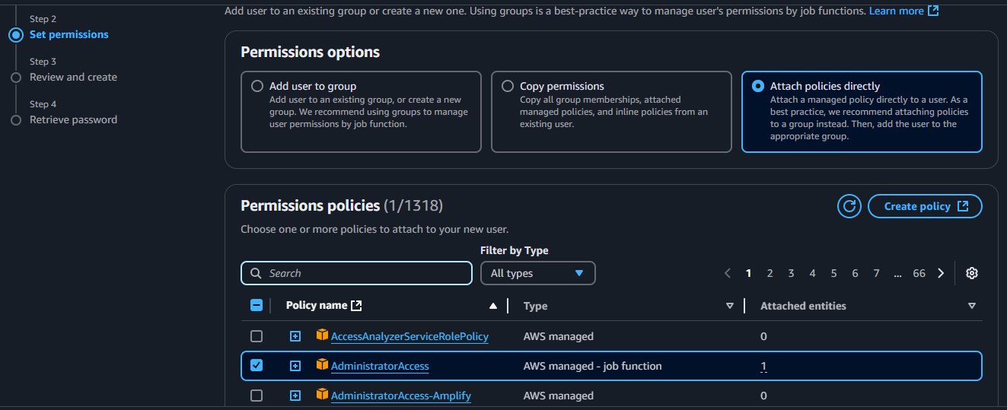Click the policy Search input field
This screenshot has width=1007, height=410.
click(x=356, y=273)
